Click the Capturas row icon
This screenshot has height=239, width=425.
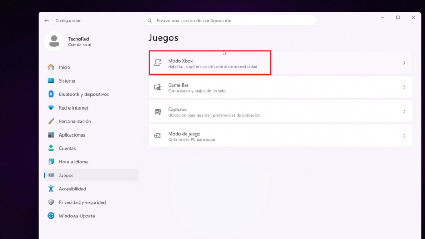point(158,112)
